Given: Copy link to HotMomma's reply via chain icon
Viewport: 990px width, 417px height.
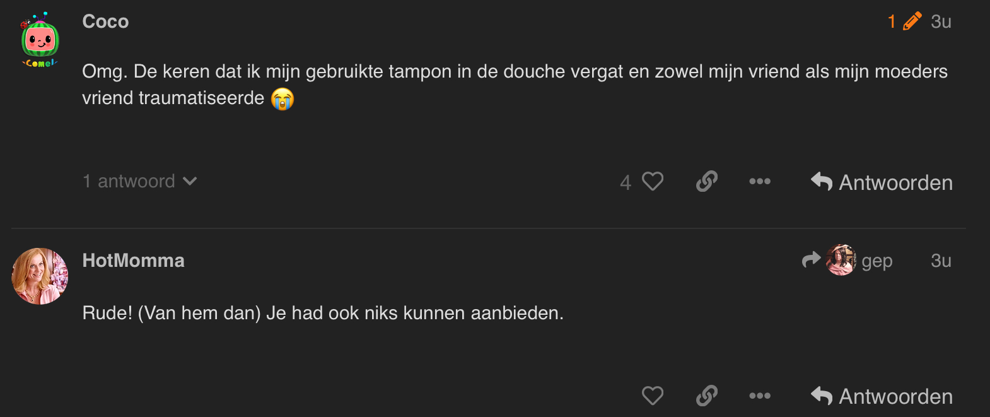Looking at the screenshot, I should (x=707, y=396).
